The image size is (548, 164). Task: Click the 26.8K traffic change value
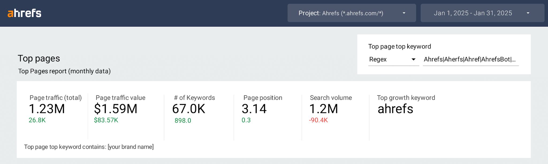37,120
